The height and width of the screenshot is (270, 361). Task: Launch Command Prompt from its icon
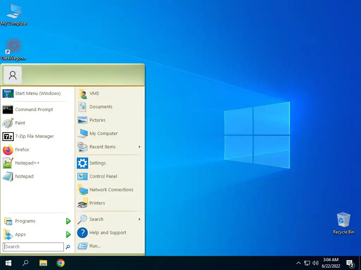coord(8,110)
